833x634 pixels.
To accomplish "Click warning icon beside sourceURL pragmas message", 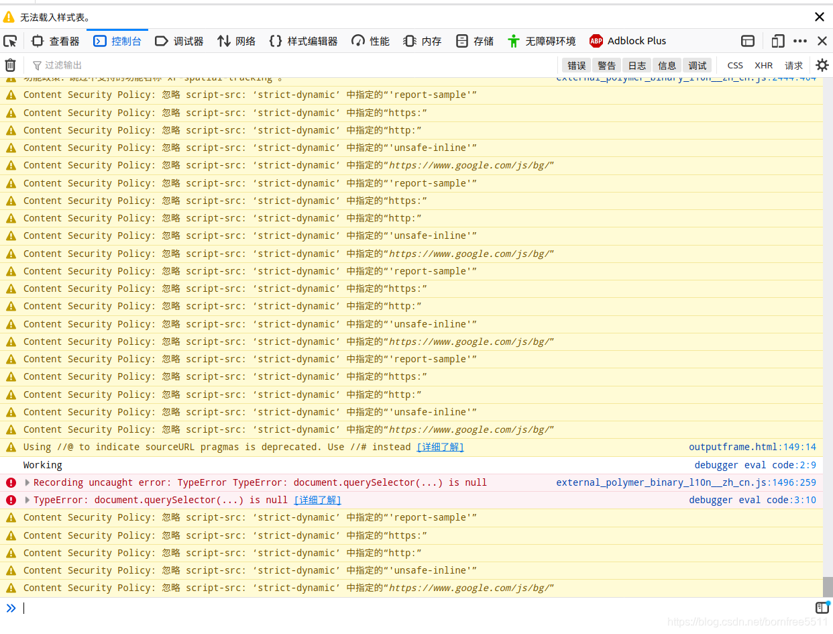I will [x=11, y=447].
